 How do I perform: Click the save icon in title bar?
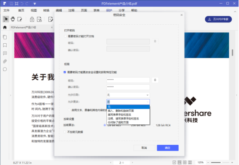pyautogui.click(x=11, y=3)
